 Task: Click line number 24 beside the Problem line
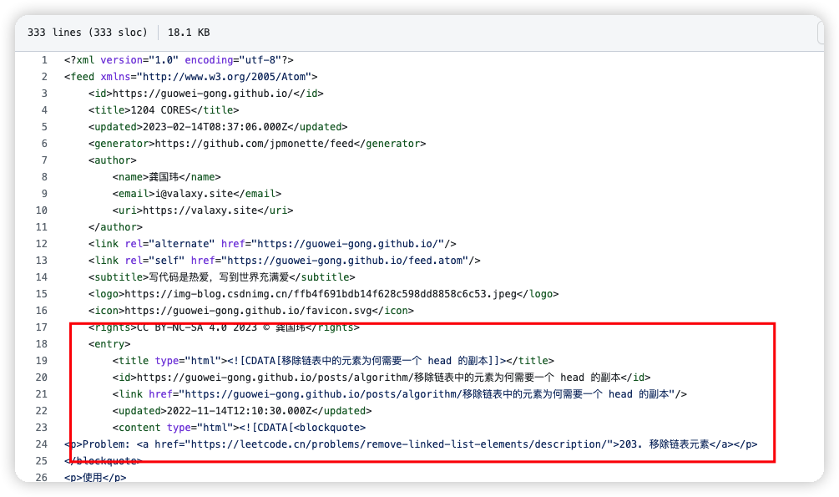[x=42, y=444]
